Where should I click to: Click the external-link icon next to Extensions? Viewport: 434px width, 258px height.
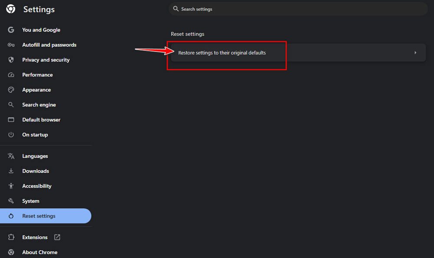pos(57,237)
